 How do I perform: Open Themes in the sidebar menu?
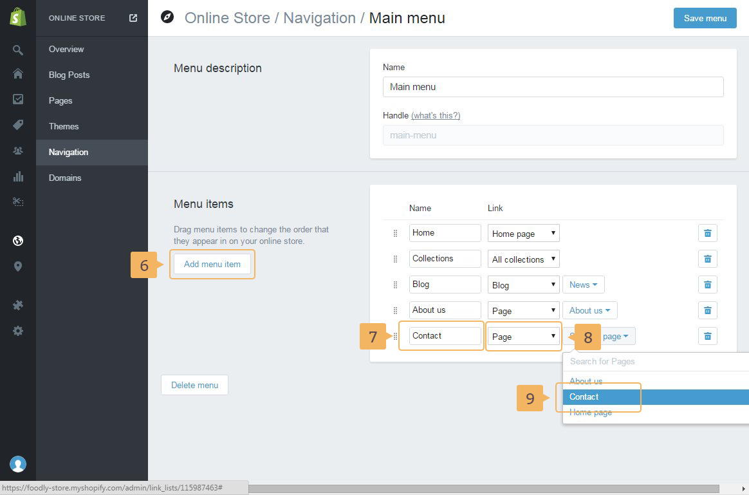(x=64, y=126)
